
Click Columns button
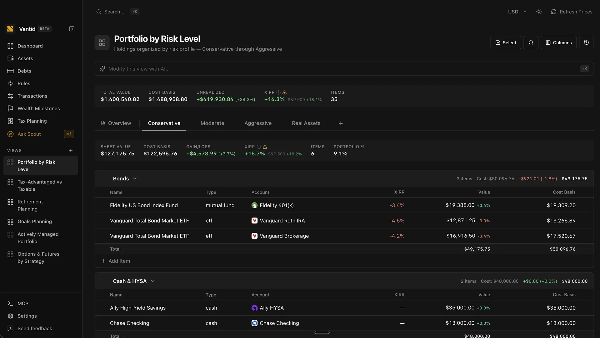(558, 42)
